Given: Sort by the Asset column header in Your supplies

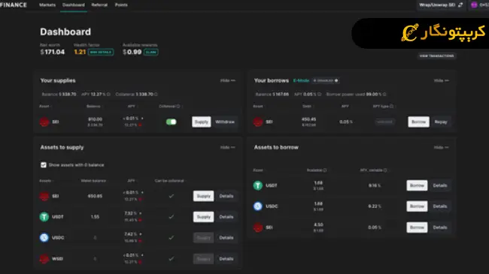Looking at the screenshot, I should (44, 107).
